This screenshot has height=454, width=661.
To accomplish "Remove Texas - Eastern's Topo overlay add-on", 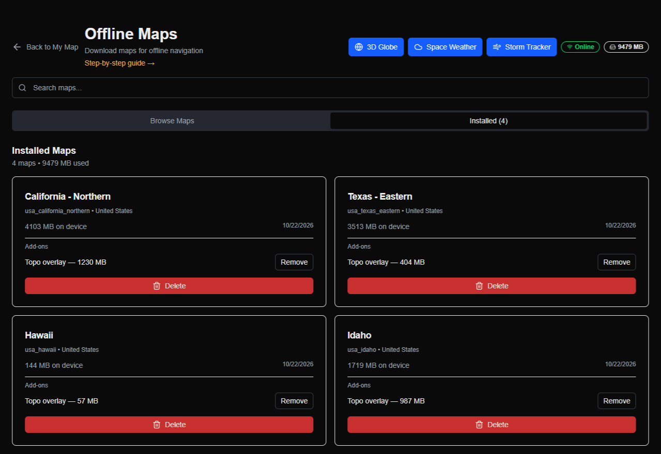I will click(617, 262).
